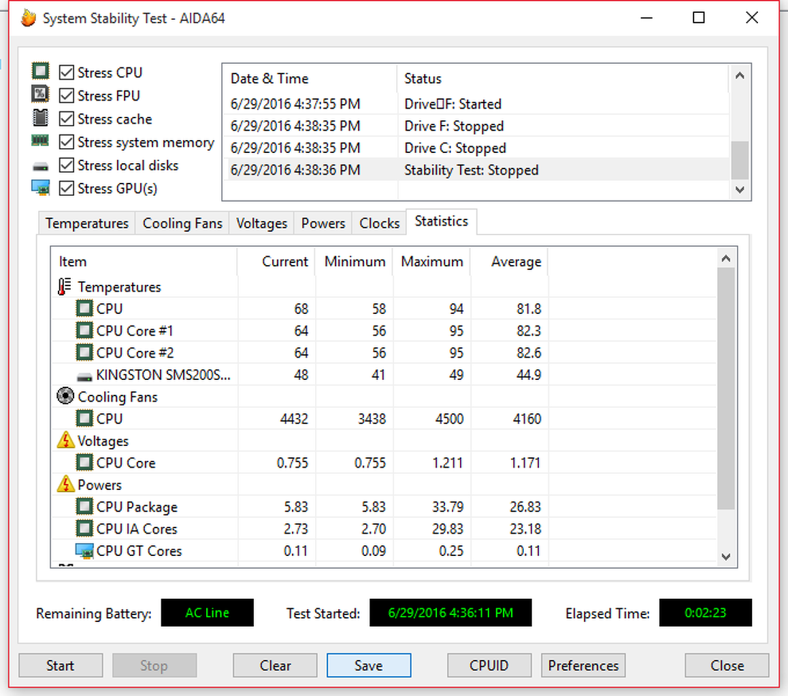Disable the Stress GPU(s) checkbox
788x696 pixels.
coord(66,189)
